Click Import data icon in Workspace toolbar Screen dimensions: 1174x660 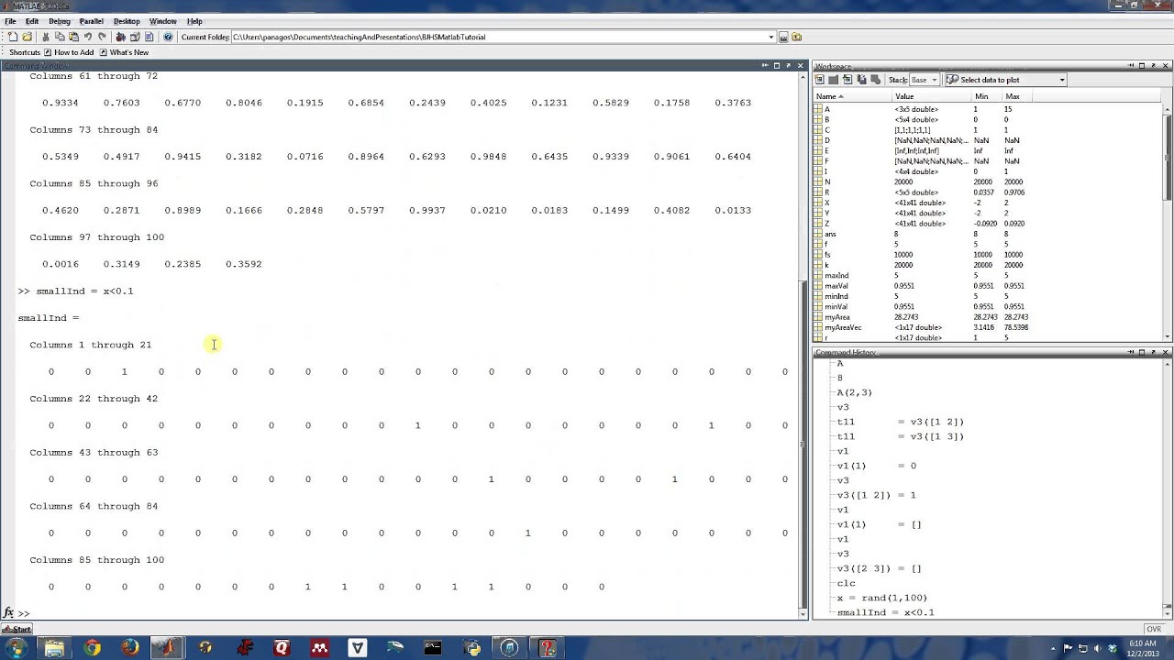tap(847, 80)
